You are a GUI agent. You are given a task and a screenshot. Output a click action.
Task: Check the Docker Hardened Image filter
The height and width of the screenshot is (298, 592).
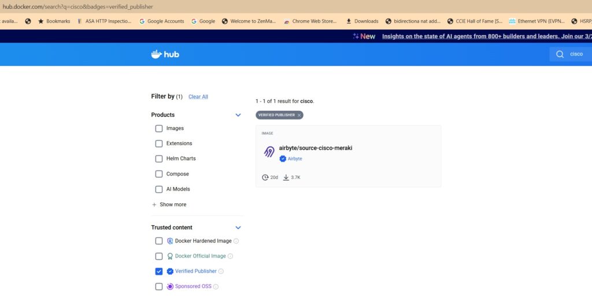tap(159, 241)
